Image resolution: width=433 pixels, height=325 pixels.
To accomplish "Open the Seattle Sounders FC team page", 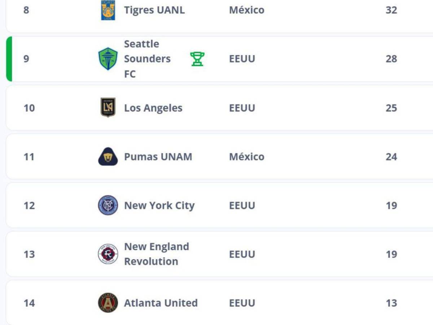I will [147, 58].
